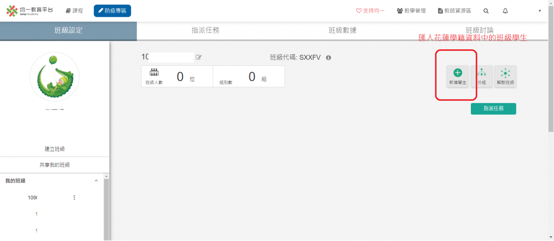Image resolution: width=554 pixels, height=241 pixels.
Task: Open the 班級討論 tab
Action: coord(479,30)
